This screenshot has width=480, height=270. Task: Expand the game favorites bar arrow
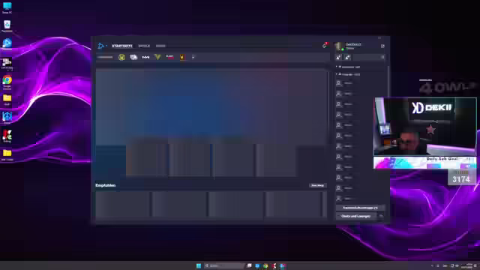tap(193, 57)
